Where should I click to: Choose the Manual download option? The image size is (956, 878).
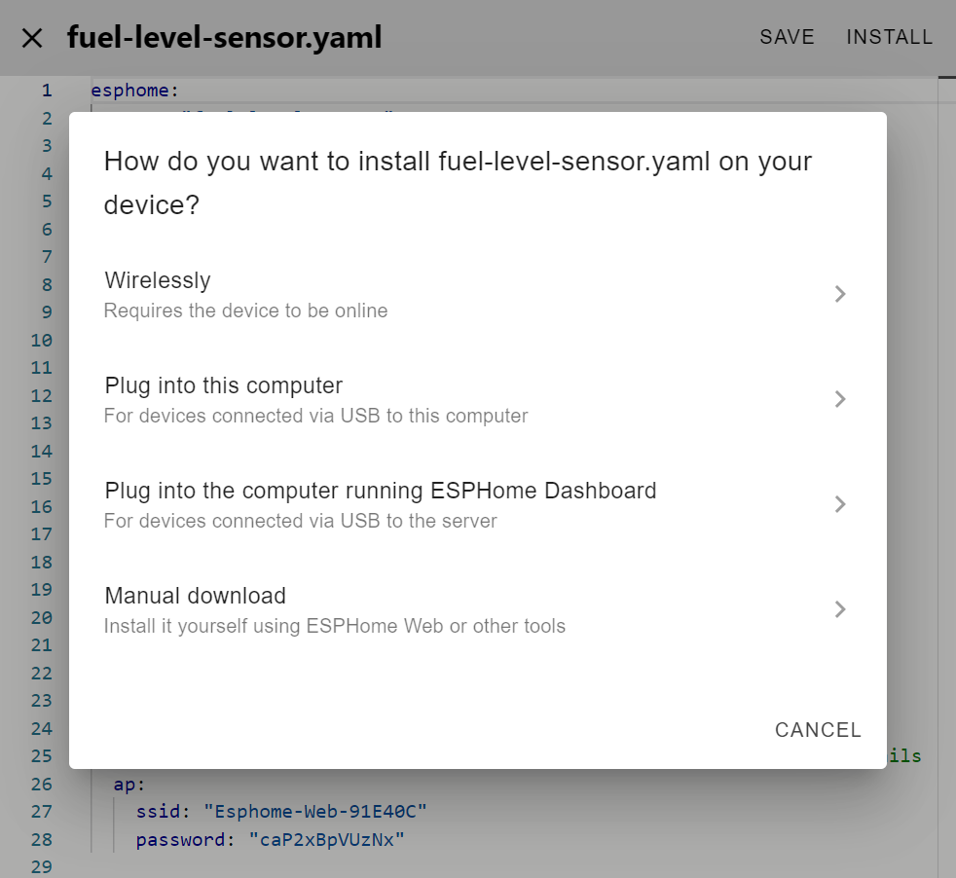coord(195,596)
